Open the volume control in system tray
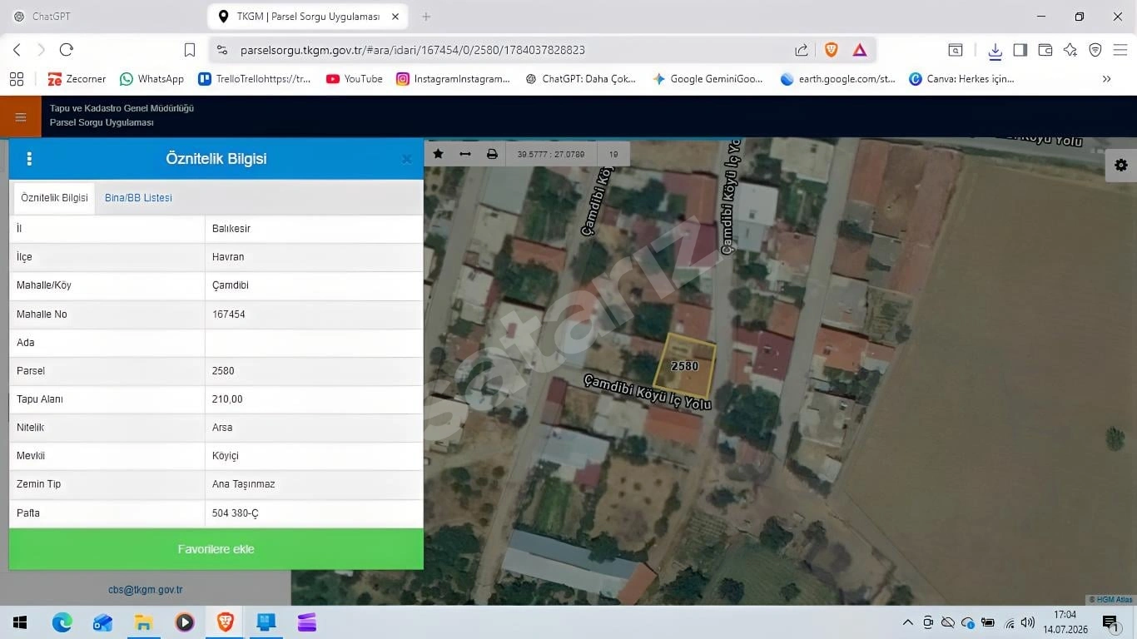 coord(1029,622)
